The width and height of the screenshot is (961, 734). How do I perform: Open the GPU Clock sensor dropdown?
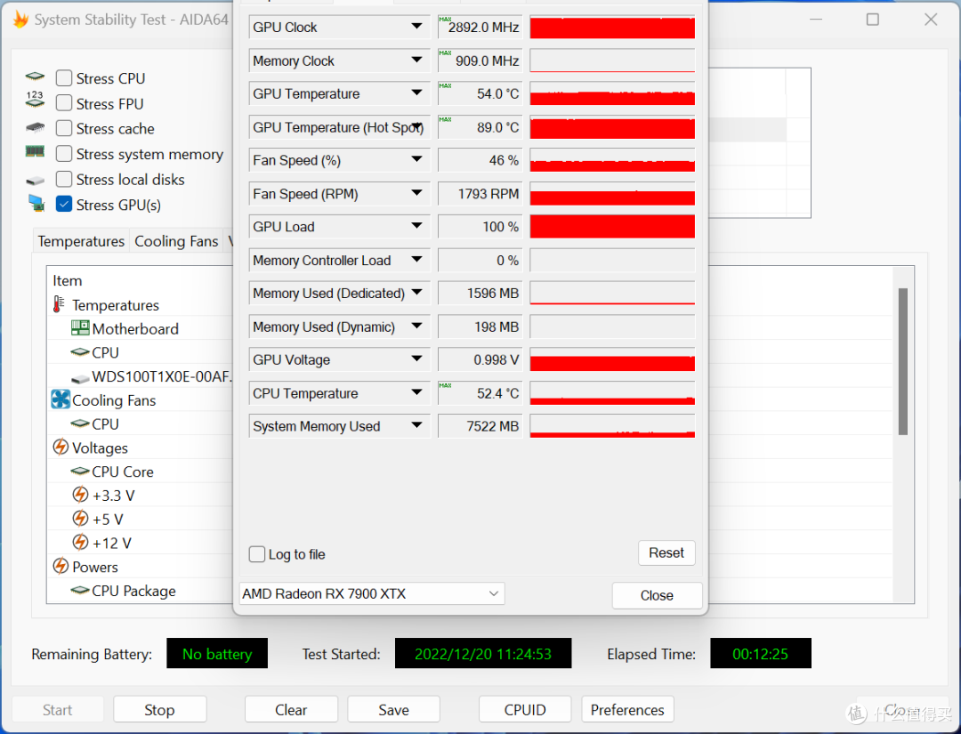coord(339,27)
